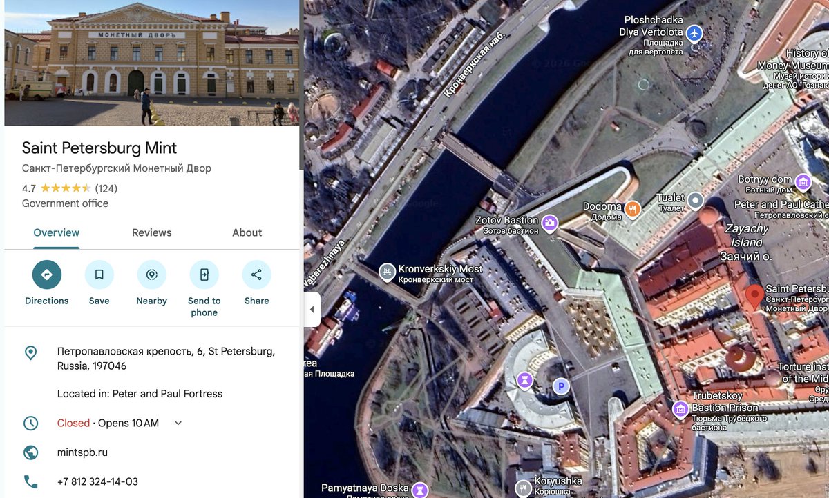The height and width of the screenshot is (498, 829).
Task: Click Send to phone icon
Action: click(204, 275)
